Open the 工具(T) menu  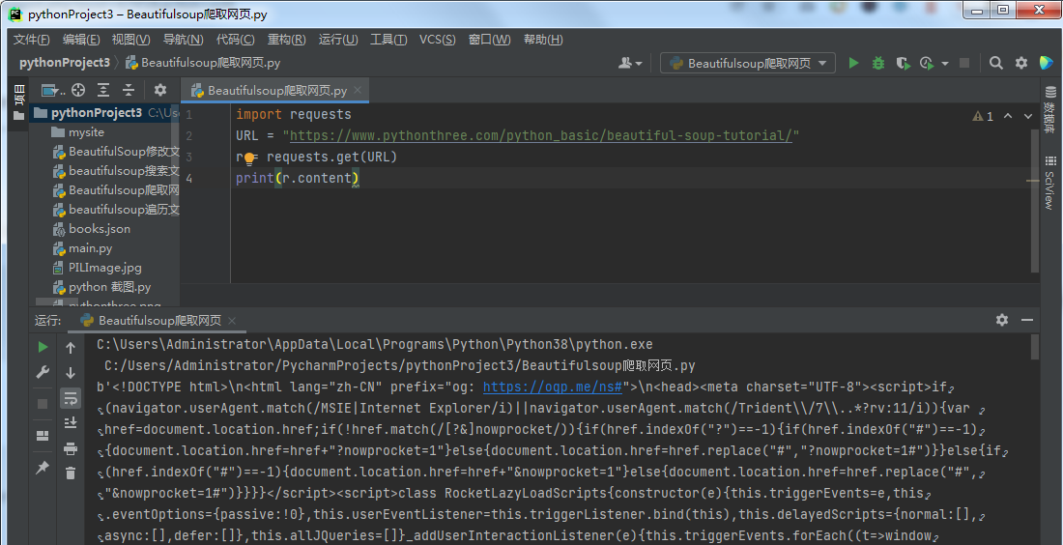coord(388,40)
